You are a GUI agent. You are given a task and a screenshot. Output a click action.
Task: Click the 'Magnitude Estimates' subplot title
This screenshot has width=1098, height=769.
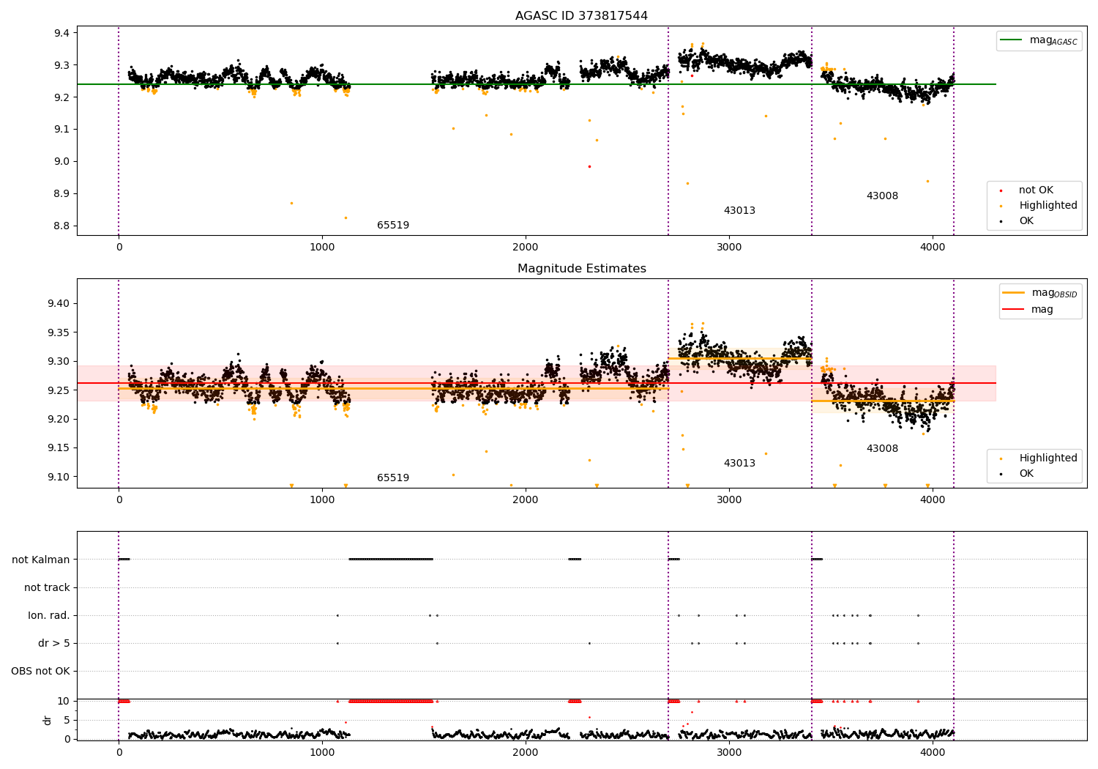(x=581, y=269)
